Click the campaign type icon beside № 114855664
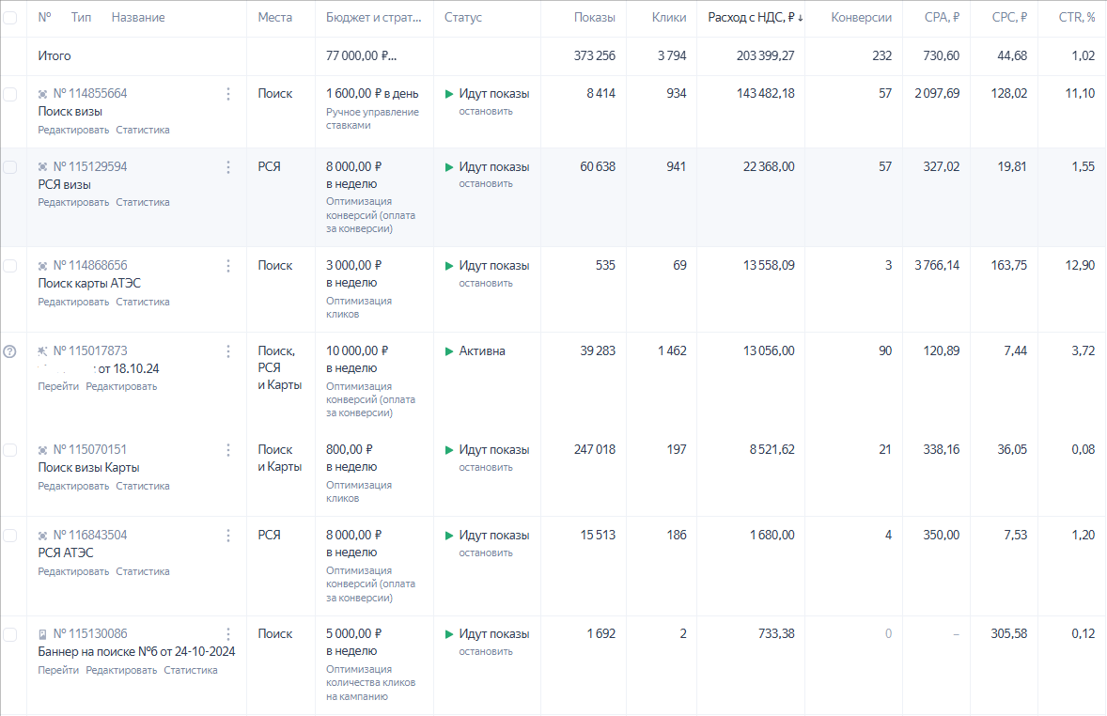Viewport: 1107px width, 716px height. point(43,94)
